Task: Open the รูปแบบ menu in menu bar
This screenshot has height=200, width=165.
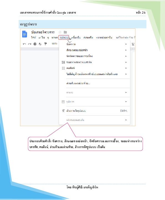Action: [x=64, y=37]
